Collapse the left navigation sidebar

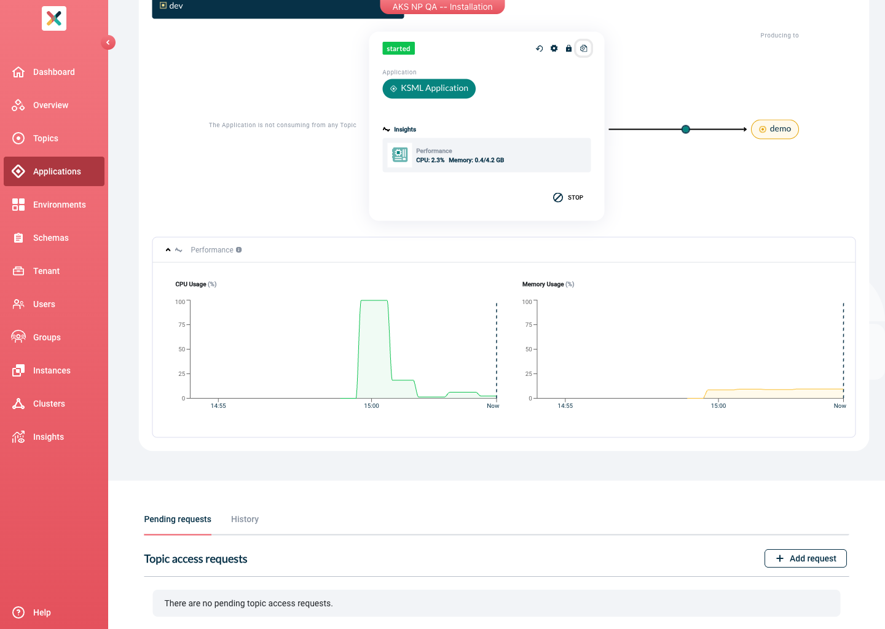pos(108,42)
